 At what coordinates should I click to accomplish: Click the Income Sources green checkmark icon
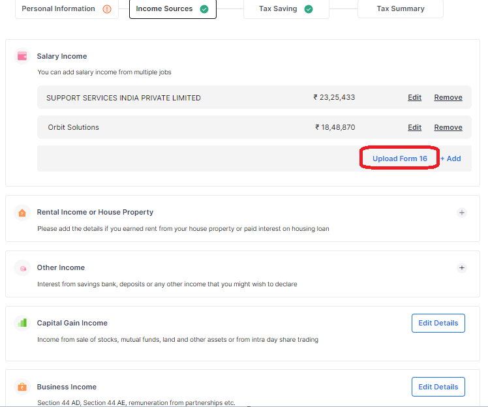[x=204, y=9]
